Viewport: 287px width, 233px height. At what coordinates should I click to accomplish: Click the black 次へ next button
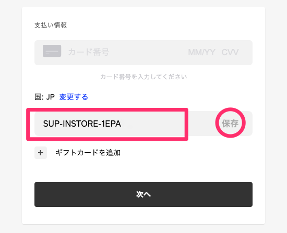click(143, 194)
